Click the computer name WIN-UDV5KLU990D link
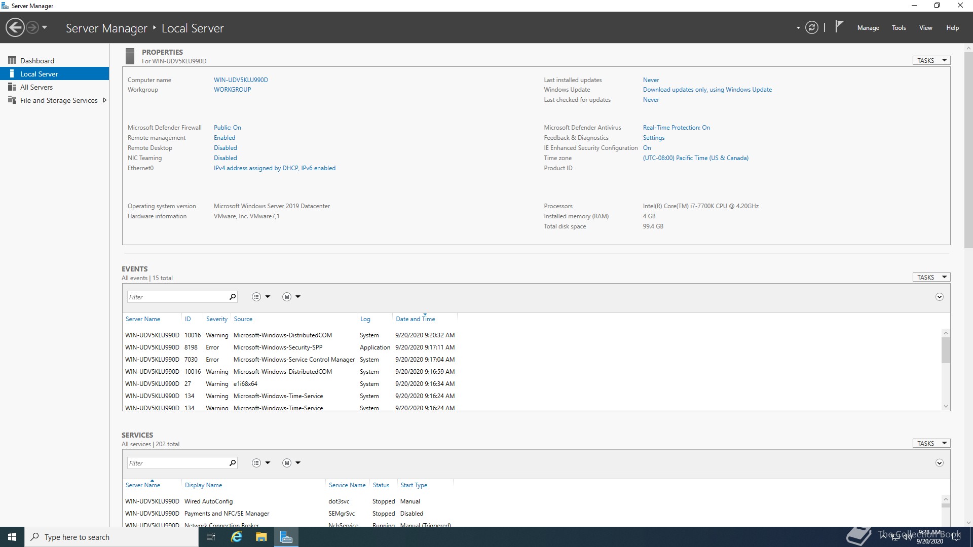 coord(241,80)
